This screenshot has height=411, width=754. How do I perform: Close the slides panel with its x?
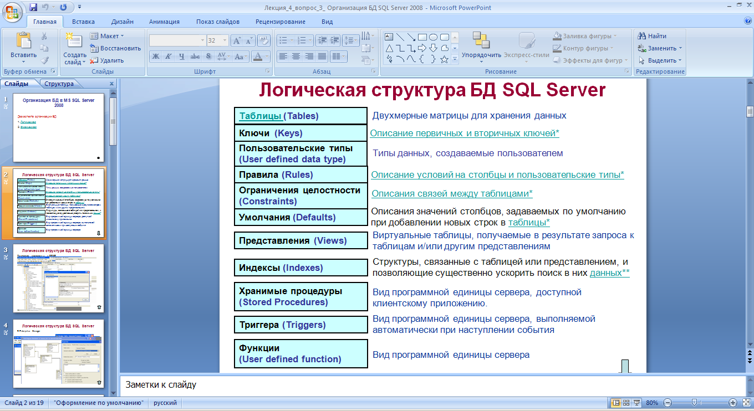pos(111,84)
